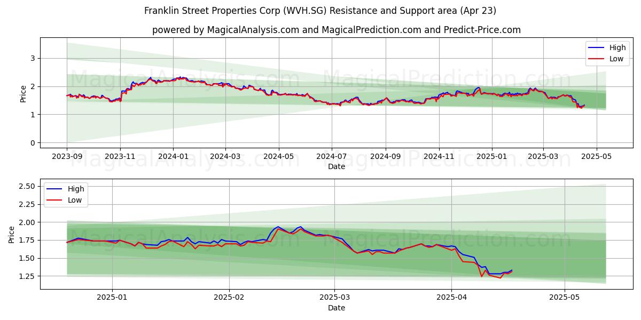Click 'High' in the top chart legend

pos(616,48)
